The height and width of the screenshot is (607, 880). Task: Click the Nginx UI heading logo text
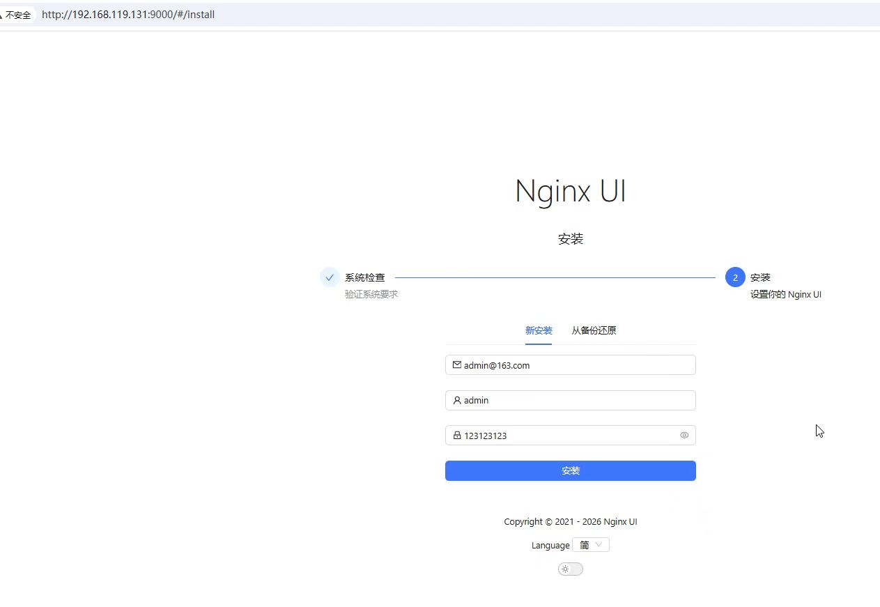click(x=570, y=191)
